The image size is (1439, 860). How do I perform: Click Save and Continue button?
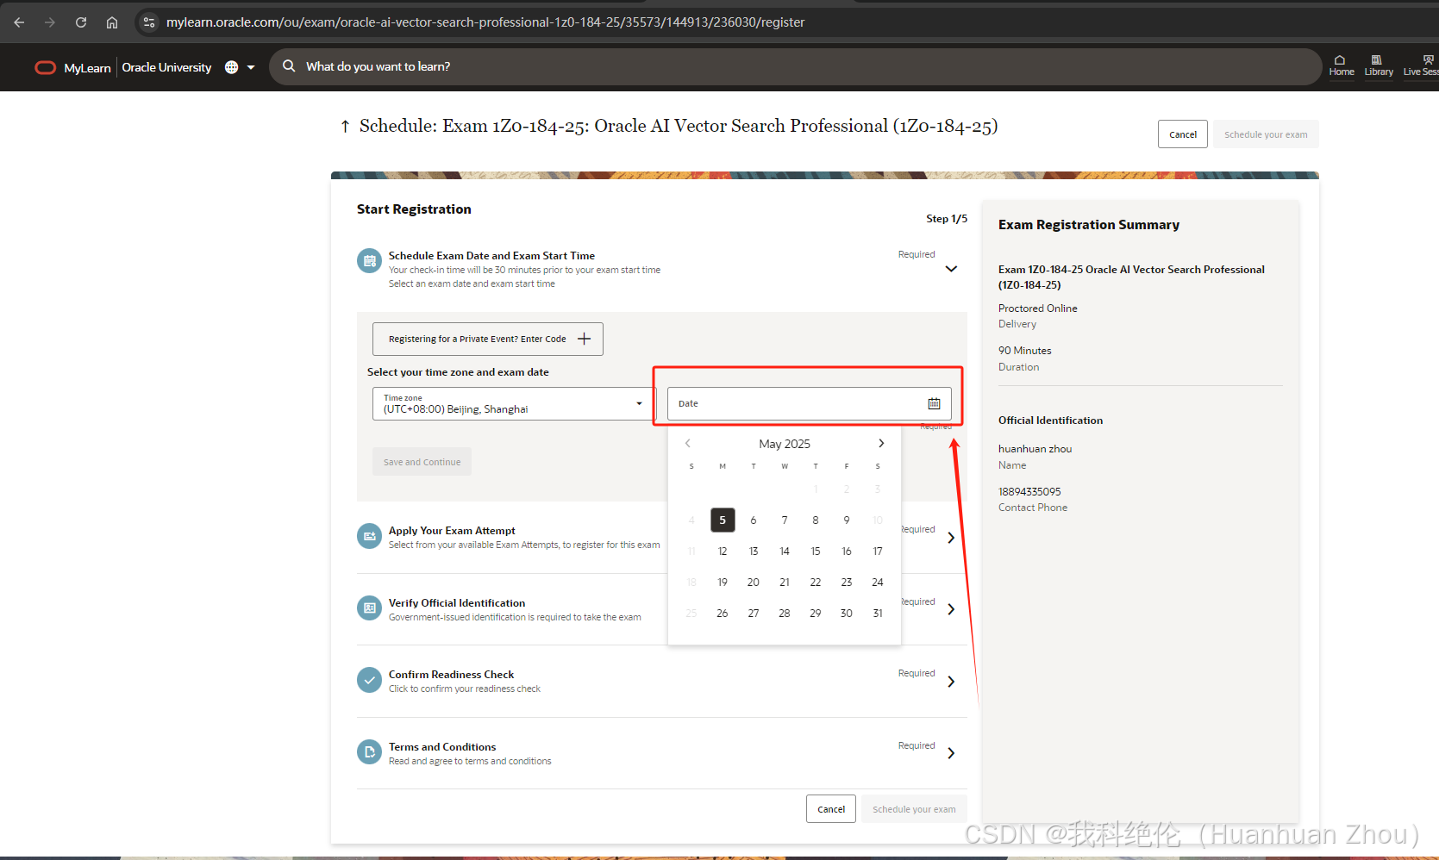coord(422,462)
